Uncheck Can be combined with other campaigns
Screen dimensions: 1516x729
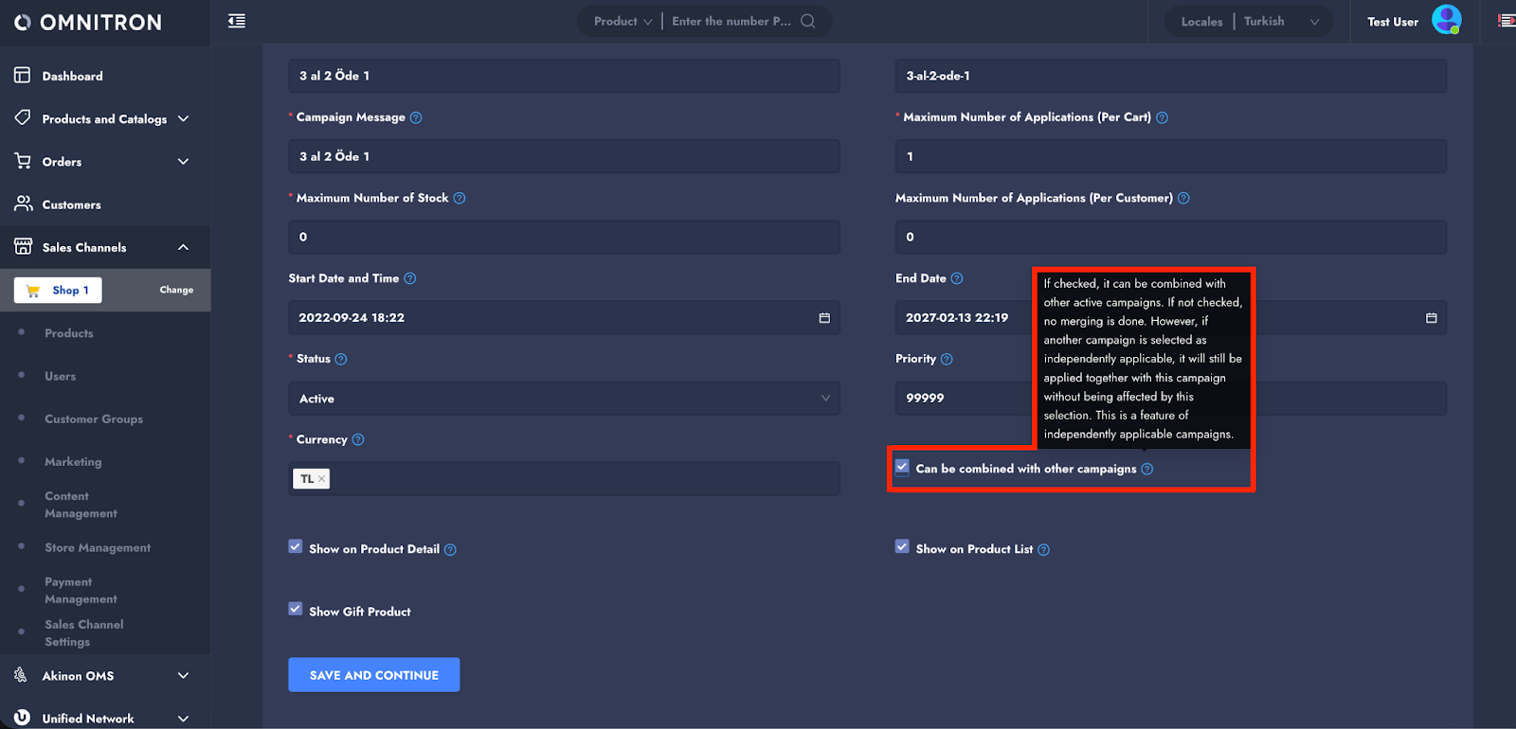coord(903,468)
